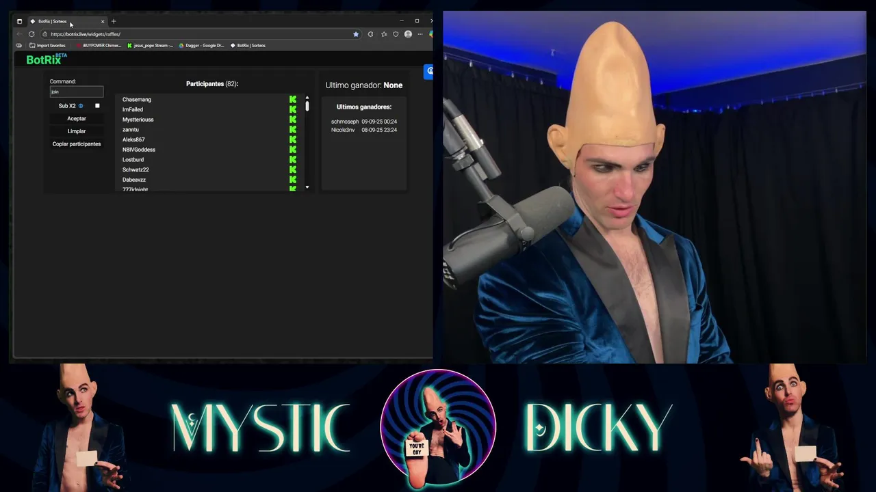Screen dimensions: 876x492
Task: Select participant Aleks867
Action: point(133,139)
